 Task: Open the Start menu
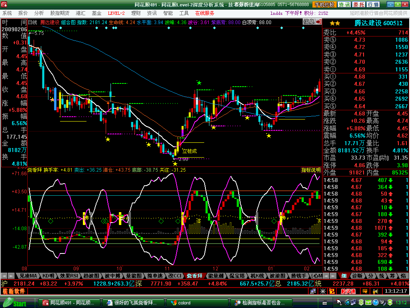click(x=14, y=303)
